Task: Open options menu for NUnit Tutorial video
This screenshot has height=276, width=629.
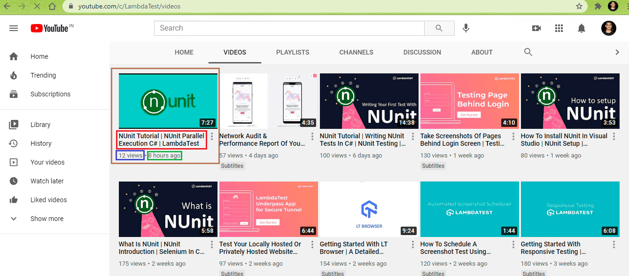Action: [x=211, y=136]
